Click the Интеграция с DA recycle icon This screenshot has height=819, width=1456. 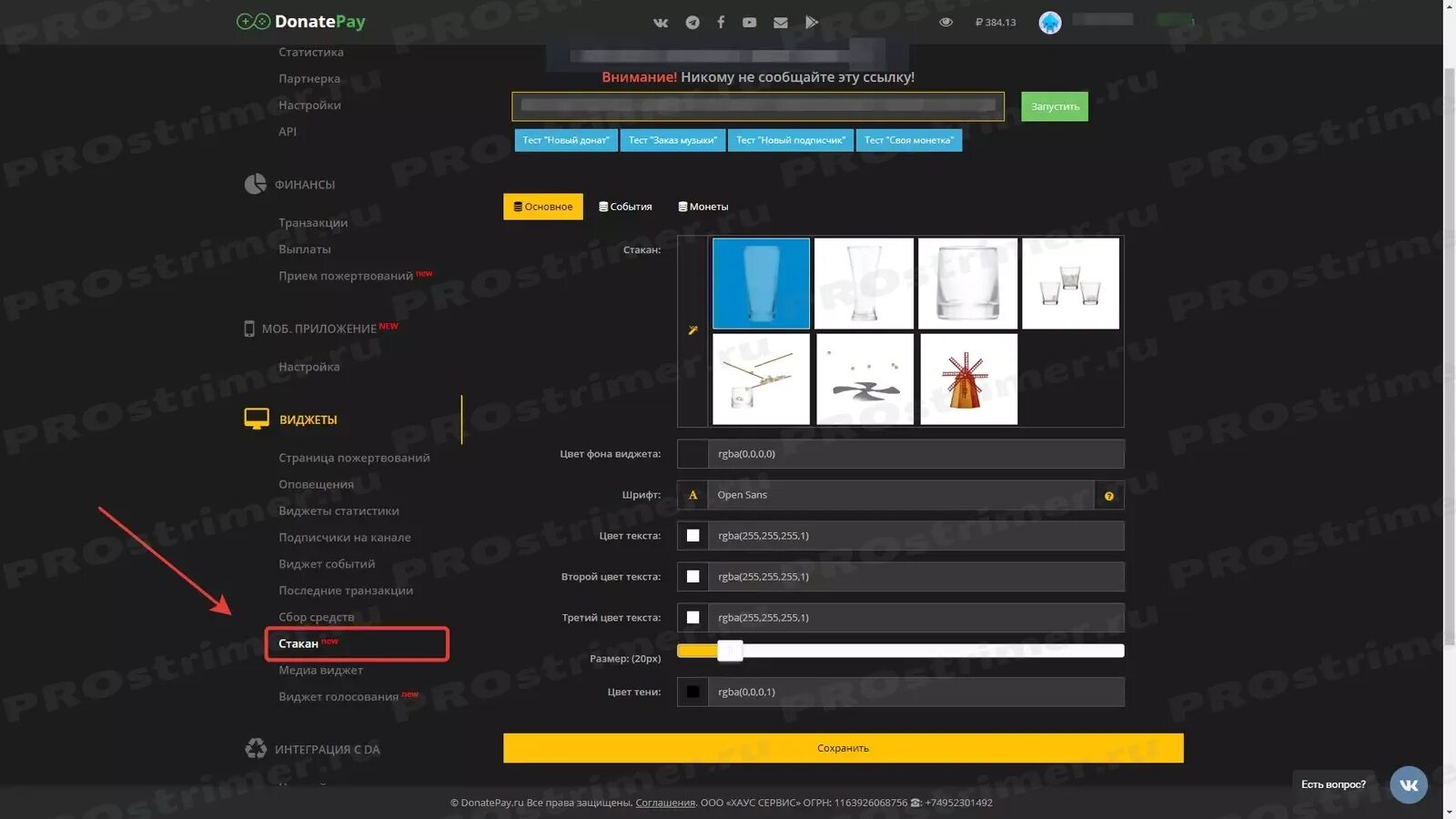click(256, 748)
